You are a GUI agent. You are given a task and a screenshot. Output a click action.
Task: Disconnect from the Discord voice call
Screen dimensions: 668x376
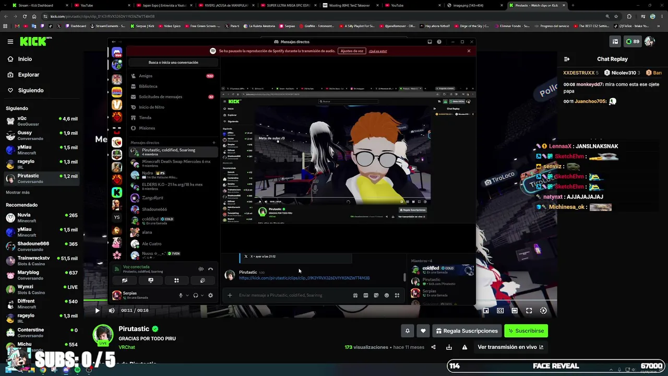click(x=210, y=269)
